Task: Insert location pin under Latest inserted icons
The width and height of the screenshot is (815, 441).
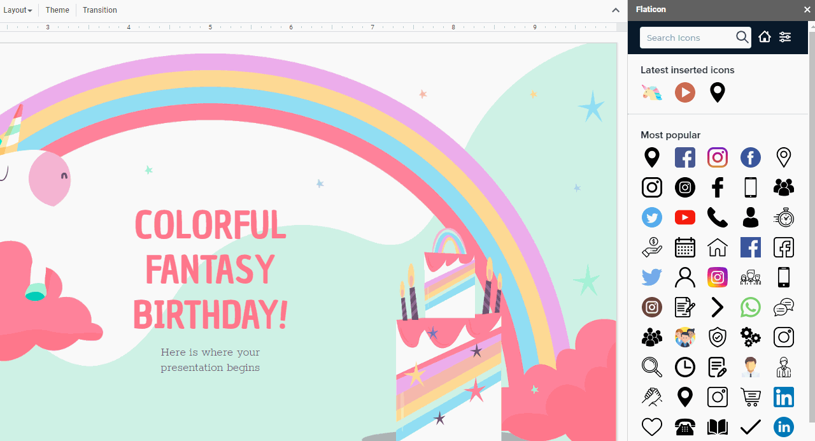Action: point(718,92)
